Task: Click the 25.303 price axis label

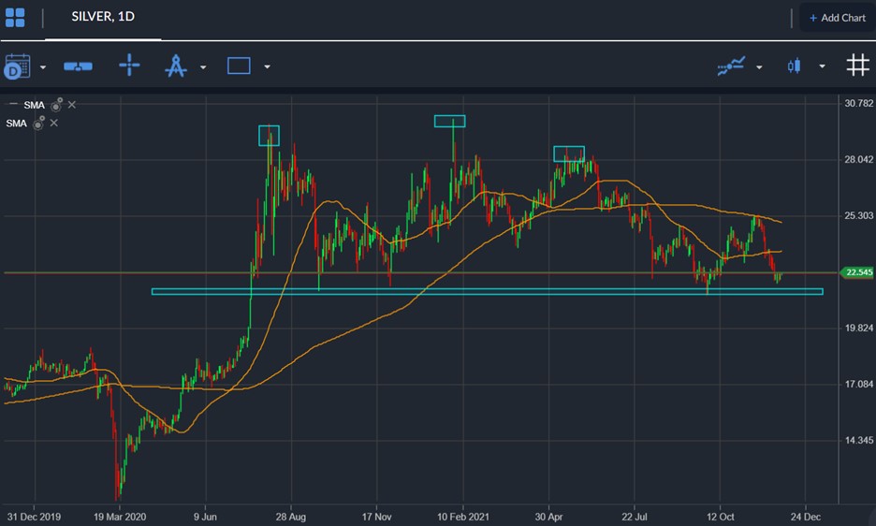Action: click(858, 216)
